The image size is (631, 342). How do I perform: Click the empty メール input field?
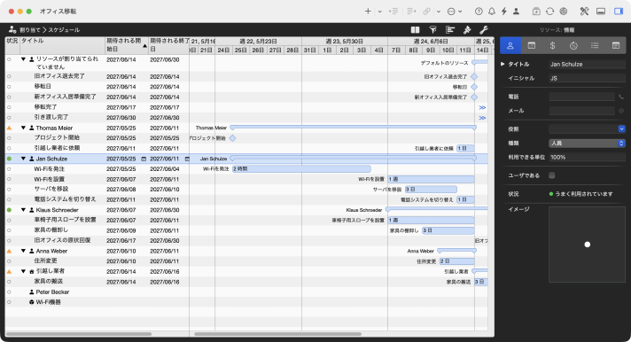point(581,111)
